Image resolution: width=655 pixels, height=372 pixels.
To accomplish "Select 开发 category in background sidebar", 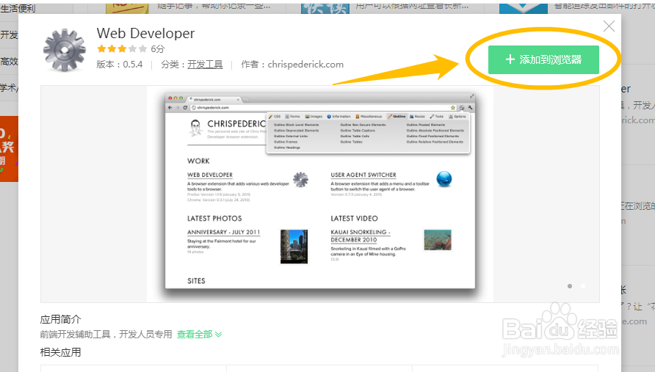I will point(10,34).
